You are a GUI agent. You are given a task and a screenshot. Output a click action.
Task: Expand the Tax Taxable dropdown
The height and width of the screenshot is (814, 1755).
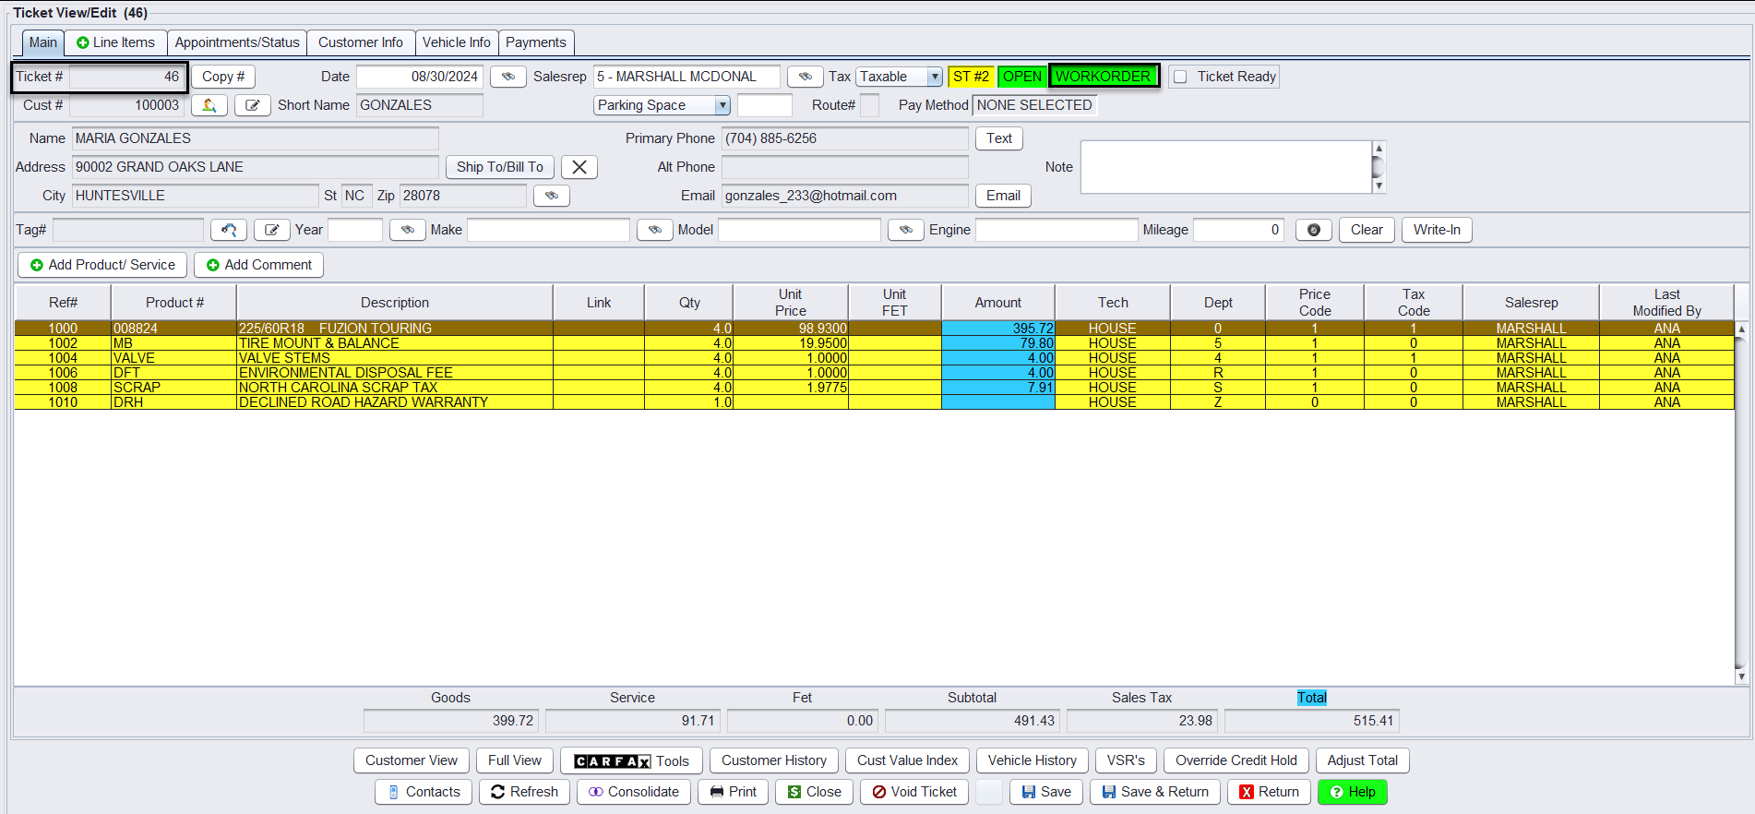pos(935,78)
